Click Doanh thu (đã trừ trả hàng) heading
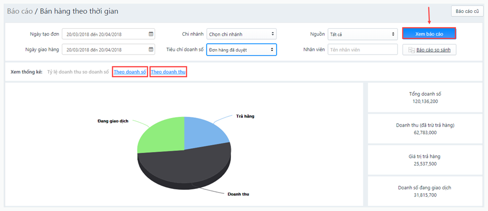Image resolution: width=488 pixels, height=211 pixels. click(x=425, y=125)
